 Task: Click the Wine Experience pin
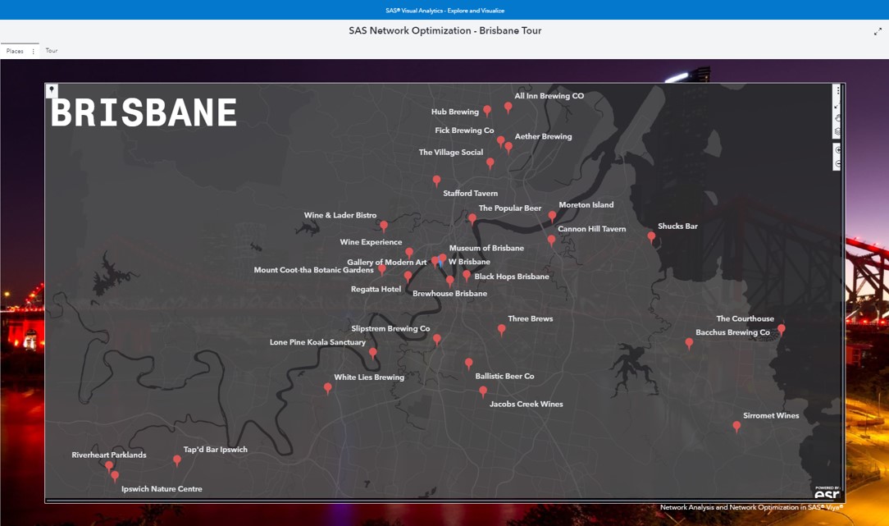tap(409, 253)
